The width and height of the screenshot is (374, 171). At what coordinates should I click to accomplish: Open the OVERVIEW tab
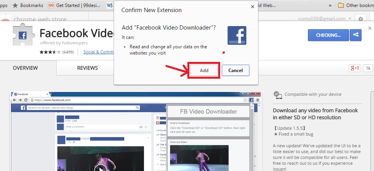pos(25,68)
